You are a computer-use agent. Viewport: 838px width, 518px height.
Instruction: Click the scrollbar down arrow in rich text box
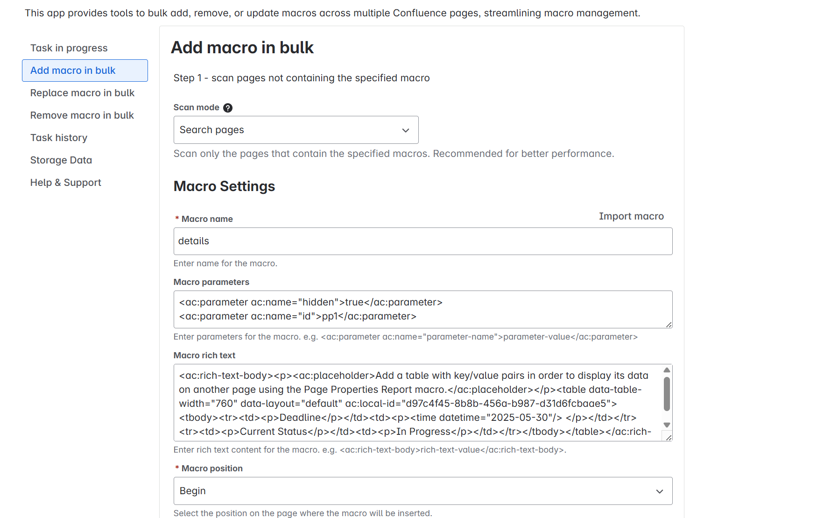(x=667, y=425)
